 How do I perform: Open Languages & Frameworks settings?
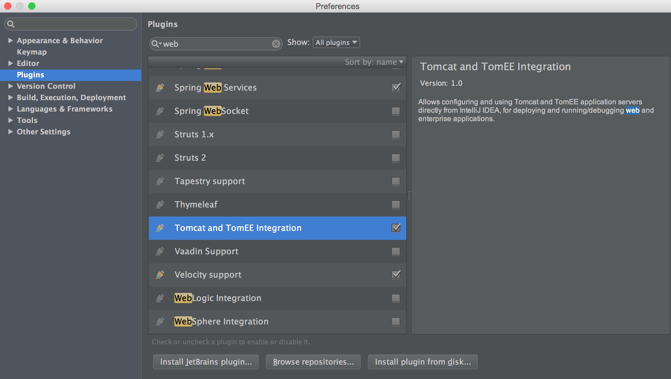pos(65,109)
